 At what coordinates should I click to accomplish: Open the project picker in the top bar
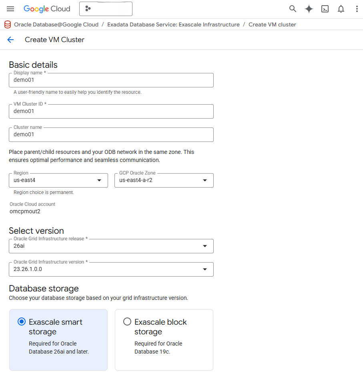(106, 8)
